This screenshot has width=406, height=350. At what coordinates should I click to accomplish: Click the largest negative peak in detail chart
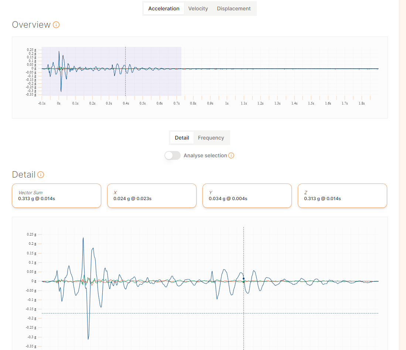point(88,339)
